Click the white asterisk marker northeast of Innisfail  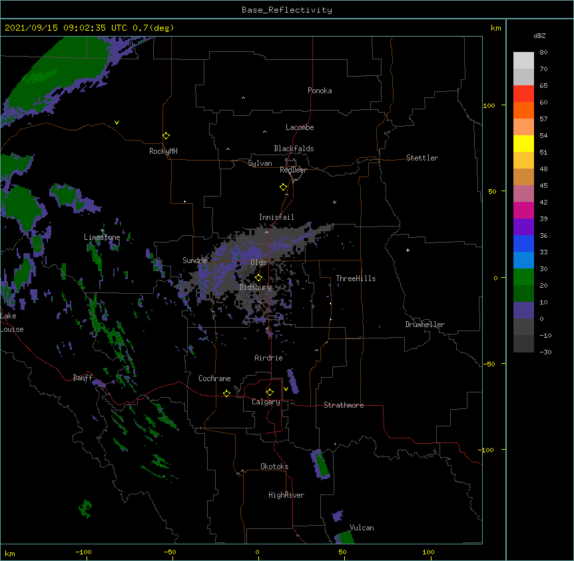tap(334, 202)
